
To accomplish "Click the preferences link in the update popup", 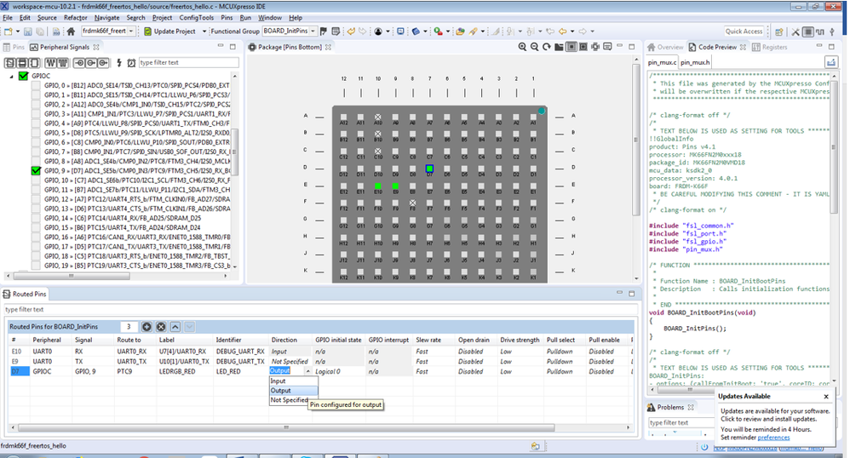I will click(x=773, y=438).
